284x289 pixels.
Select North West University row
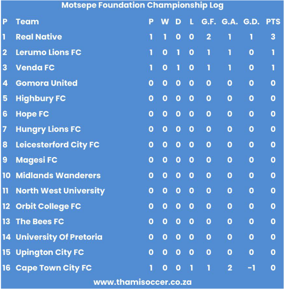pos(142,191)
